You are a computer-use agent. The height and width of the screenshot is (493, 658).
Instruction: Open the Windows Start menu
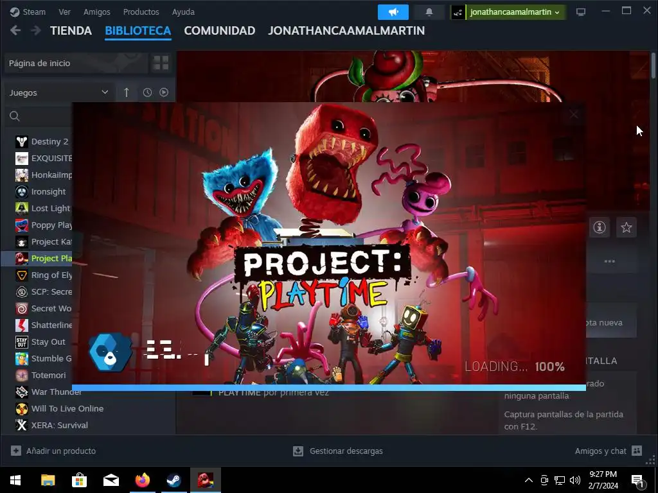(x=15, y=480)
